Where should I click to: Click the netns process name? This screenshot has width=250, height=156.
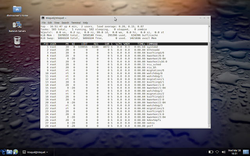coord(151,123)
